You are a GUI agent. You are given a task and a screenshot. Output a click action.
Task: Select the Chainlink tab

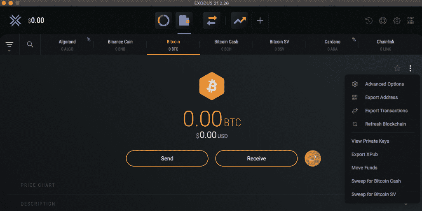(385, 44)
